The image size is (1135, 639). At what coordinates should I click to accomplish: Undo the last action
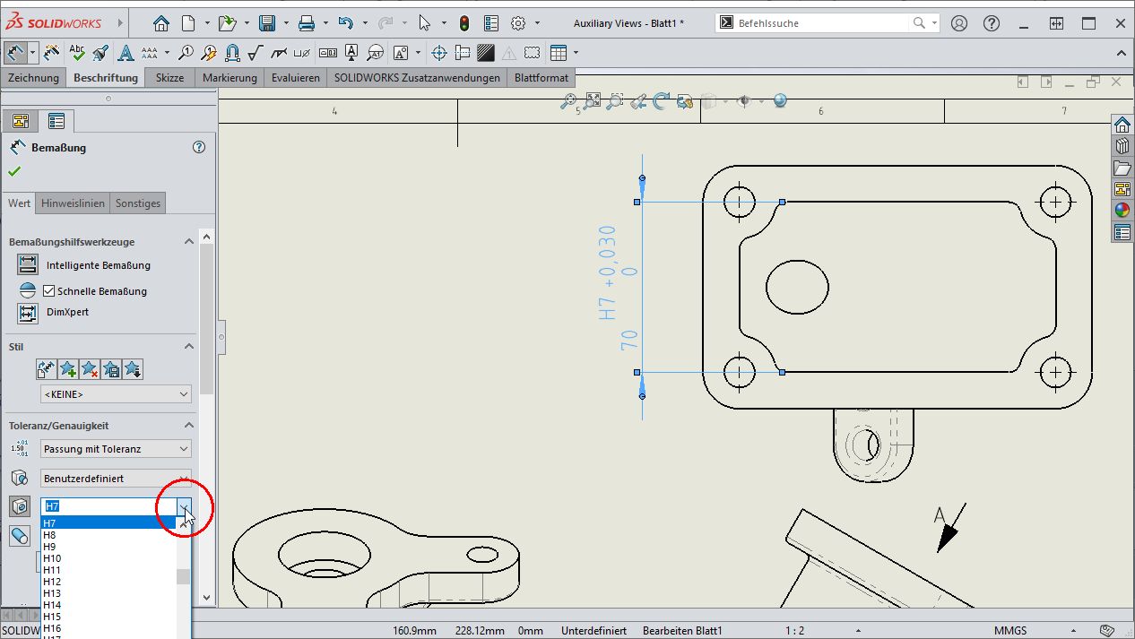346,23
